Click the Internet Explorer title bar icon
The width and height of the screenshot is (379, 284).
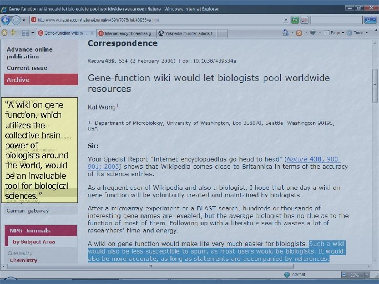click(4, 9)
